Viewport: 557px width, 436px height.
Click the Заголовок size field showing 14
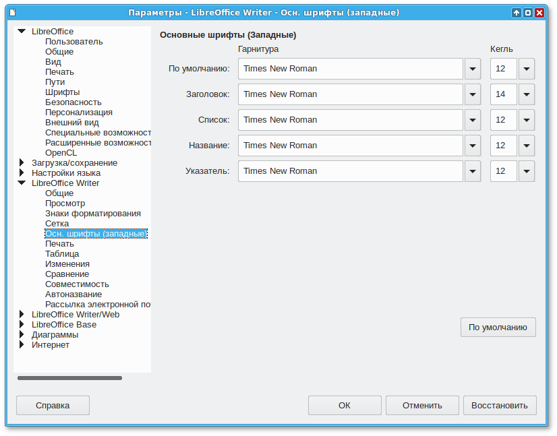pyautogui.click(x=504, y=94)
